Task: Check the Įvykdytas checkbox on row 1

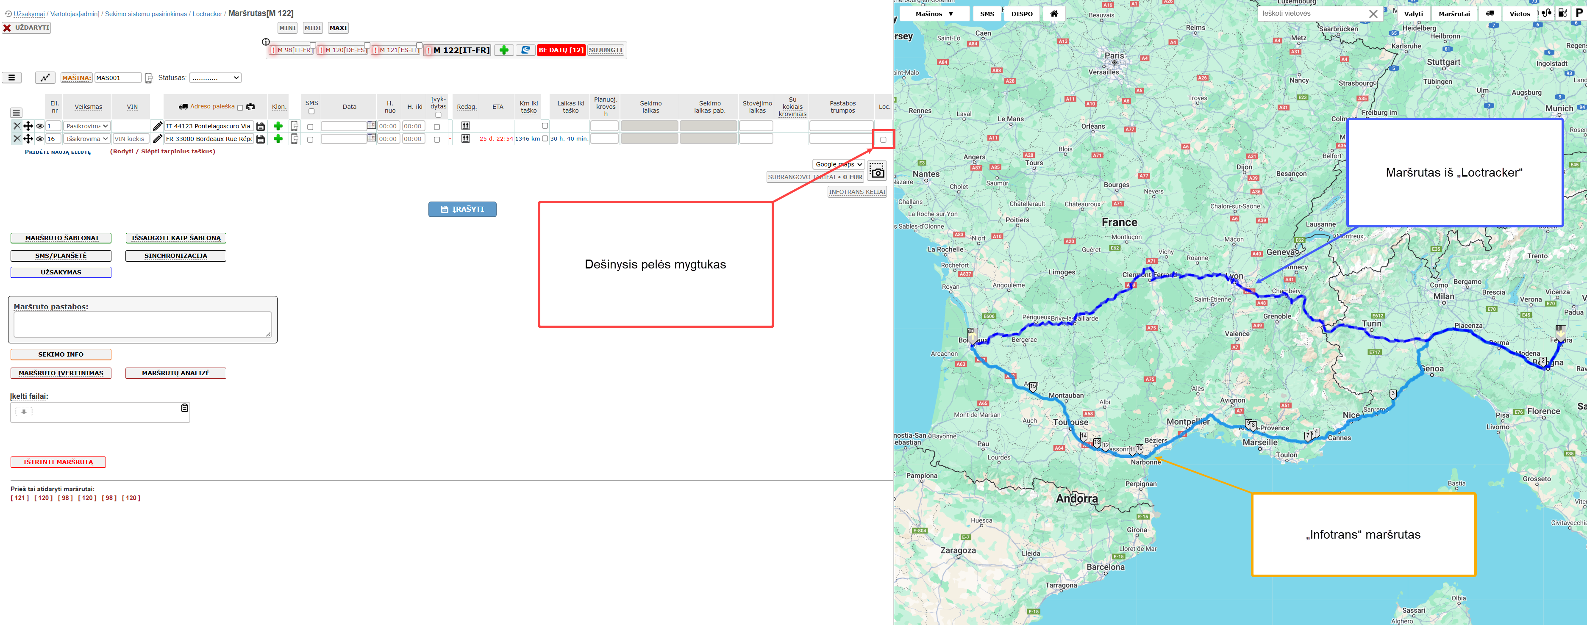Action: (x=437, y=127)
